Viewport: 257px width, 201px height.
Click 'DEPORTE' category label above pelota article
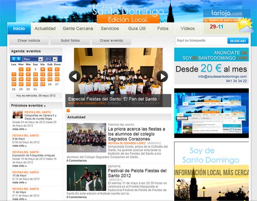click(x=114, y=166)
